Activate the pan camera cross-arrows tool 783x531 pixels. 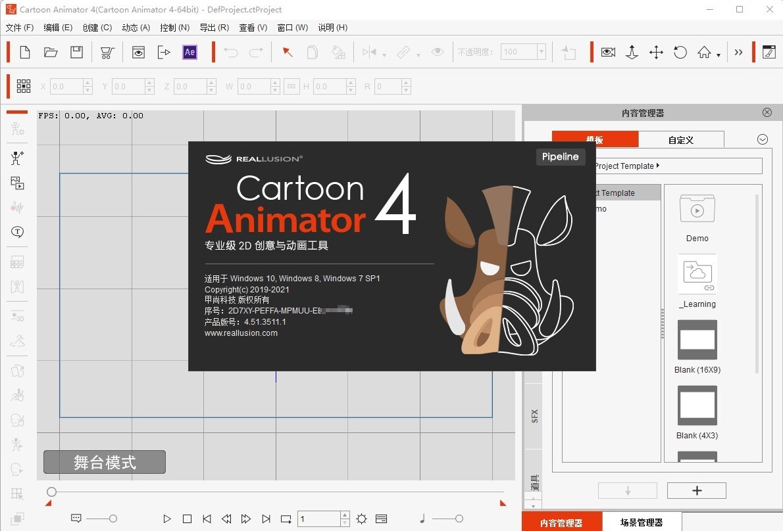(656, 52)
